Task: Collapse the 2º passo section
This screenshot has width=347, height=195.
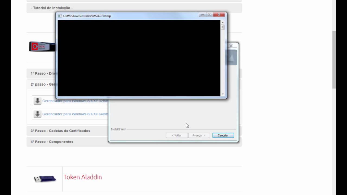Action: pyautogui.click(x=41, y=84)
